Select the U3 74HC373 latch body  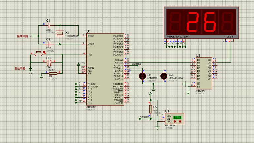[204, 73]
